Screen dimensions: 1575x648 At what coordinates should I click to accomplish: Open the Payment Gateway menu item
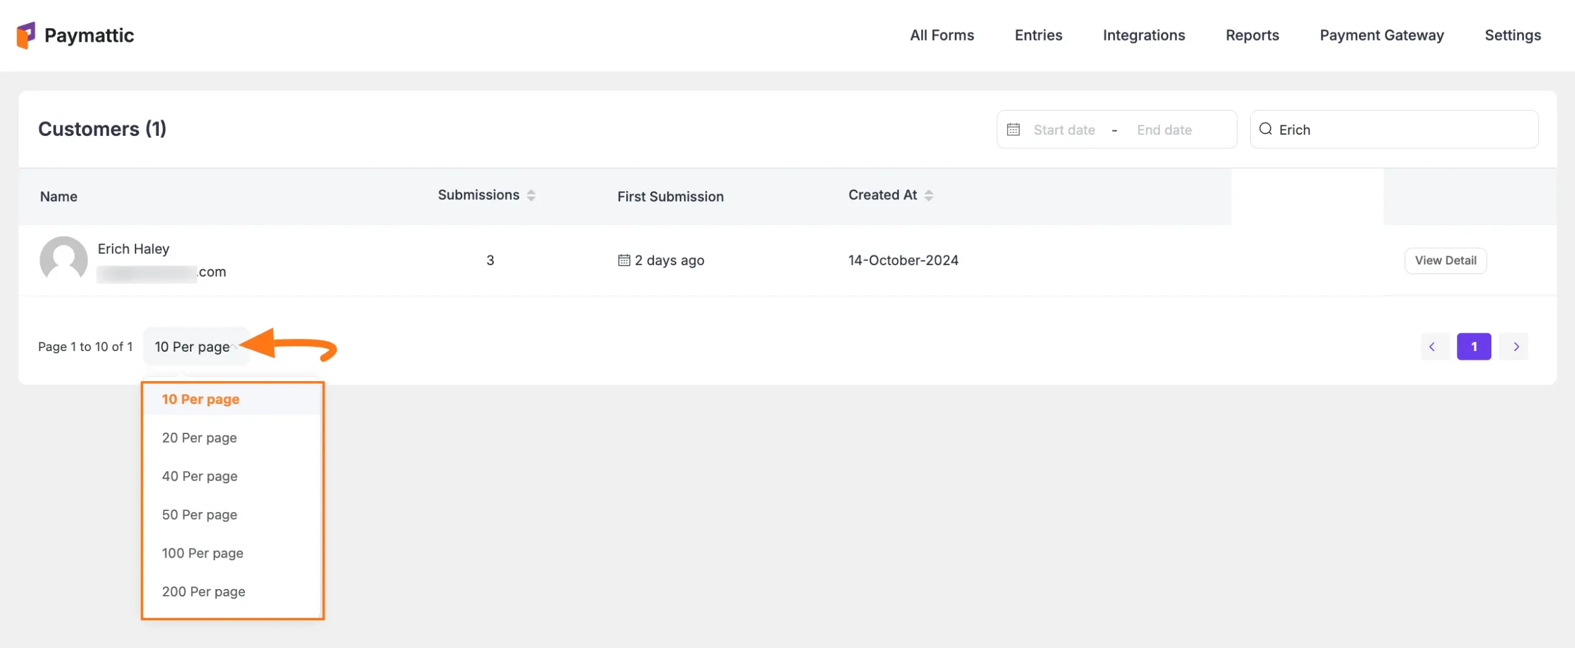click(1381, 35)
